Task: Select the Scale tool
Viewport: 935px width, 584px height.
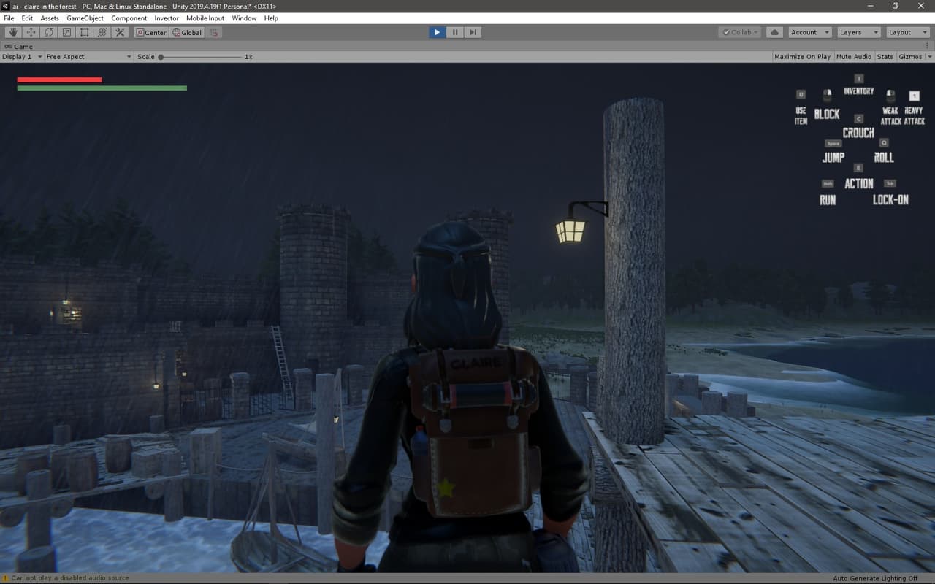Action: coord(66,32)
